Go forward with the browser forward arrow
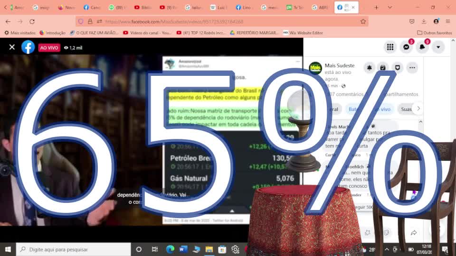This screenshot has height=256, width=456. 20,21
